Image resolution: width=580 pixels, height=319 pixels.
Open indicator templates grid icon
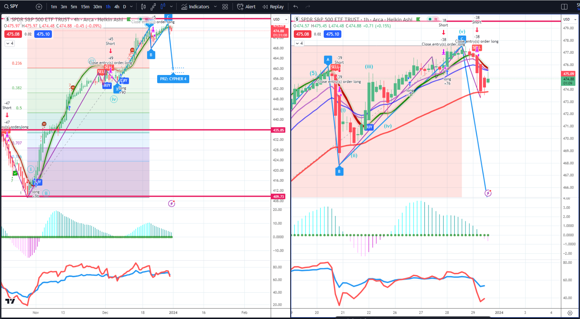click(x=225, y=6)
